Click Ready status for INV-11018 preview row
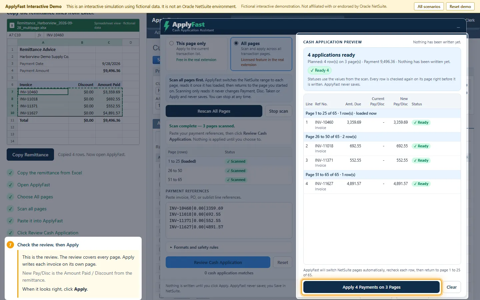 click(421, 146)
